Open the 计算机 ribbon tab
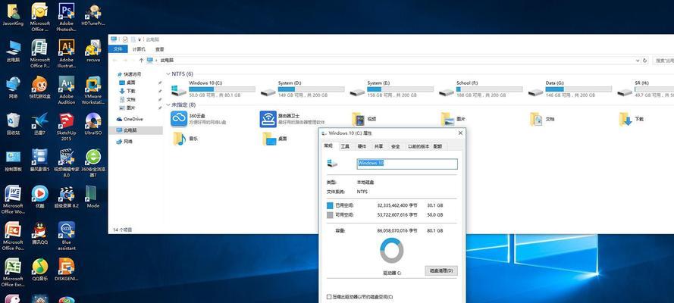 [x=139, y=49]
